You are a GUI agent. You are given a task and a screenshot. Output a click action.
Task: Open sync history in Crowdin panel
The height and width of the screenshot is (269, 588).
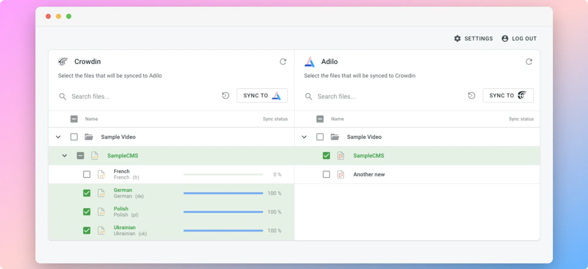pos(226,96)
